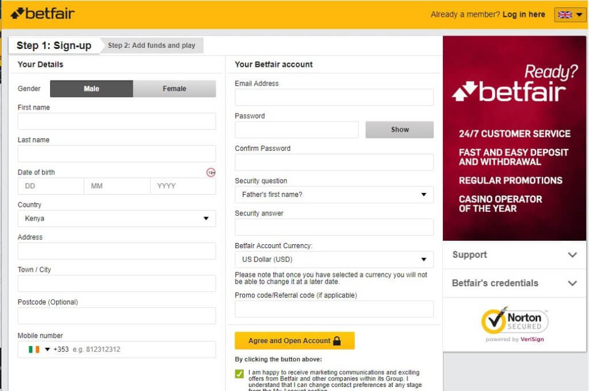Screen dimensions: 589x391
Task: Open mobile country code dropdown arrow
Action: pyautogui.click(x=47, y=350)
